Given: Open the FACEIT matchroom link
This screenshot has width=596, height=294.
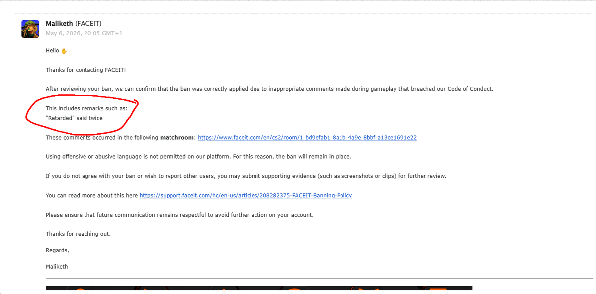Looking at the screenshot, I should click(307, 138).
